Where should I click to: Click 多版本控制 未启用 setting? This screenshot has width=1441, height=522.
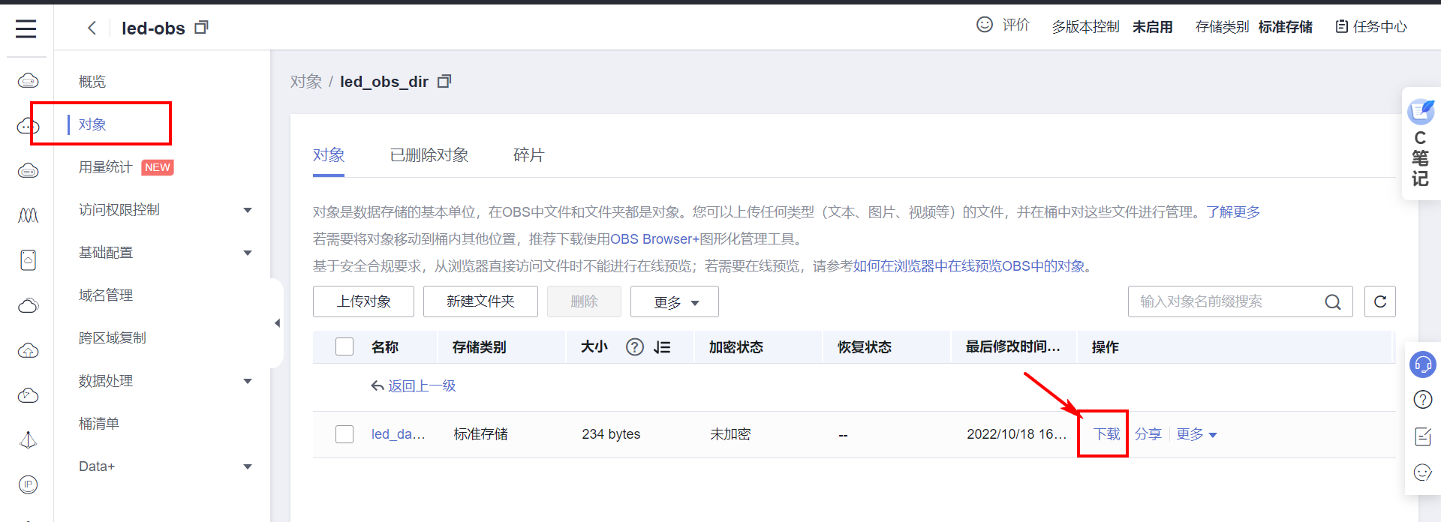pyautogui.click(x=1112, y=27)
